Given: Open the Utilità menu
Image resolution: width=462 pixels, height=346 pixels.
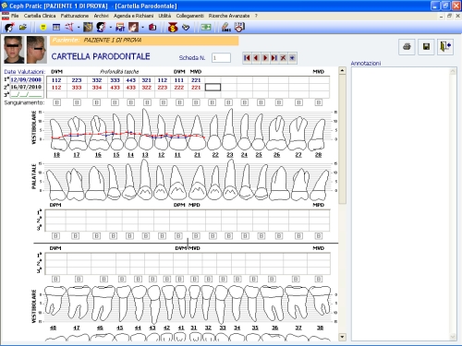Looking at the screenshot, I should (164, 16).
